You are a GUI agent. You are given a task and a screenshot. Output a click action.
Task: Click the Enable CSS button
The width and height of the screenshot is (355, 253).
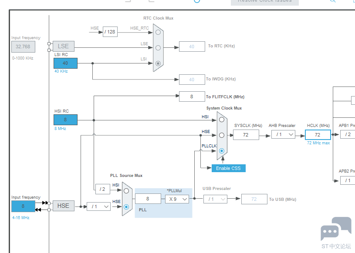tap(228, 168)
